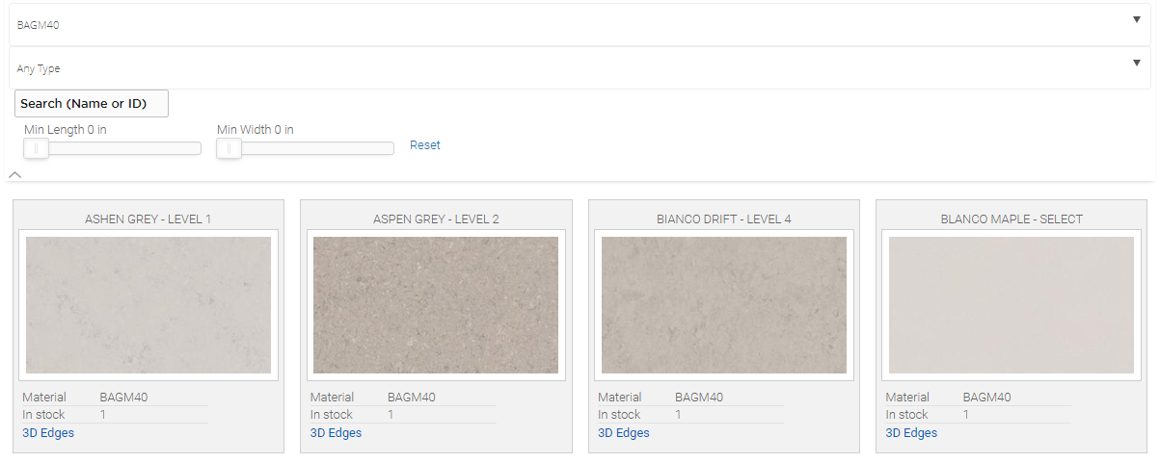Open 3D Edges for Ashen Grey
Image resolution: width=1160 pixels, height=463 pixels.
[48, 433]
